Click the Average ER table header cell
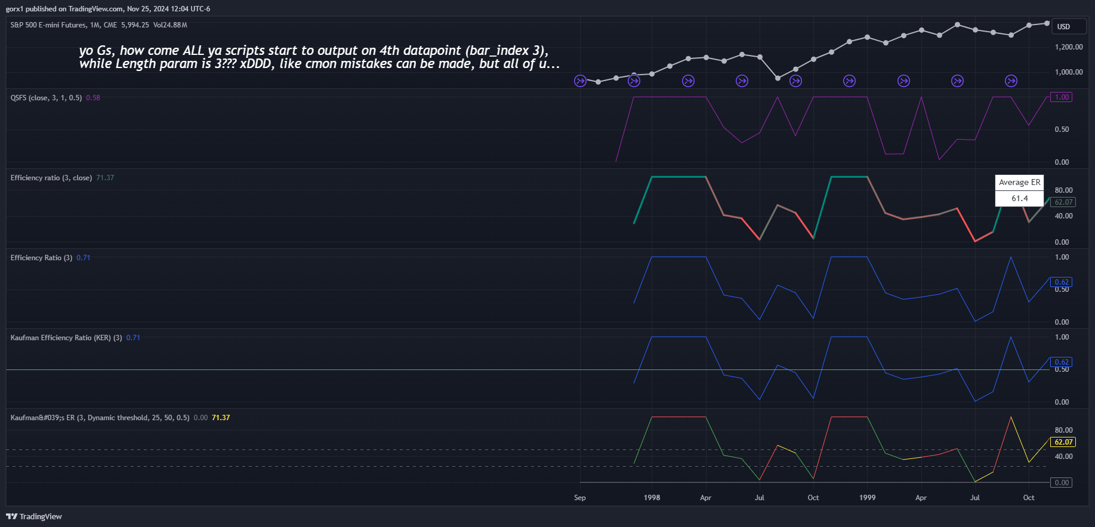Screen dimensions: 1095x527 (1020, 183)
